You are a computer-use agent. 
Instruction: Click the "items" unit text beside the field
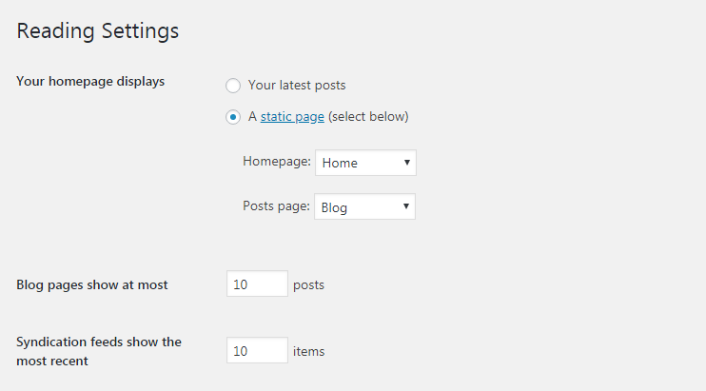tap(308, 351)
